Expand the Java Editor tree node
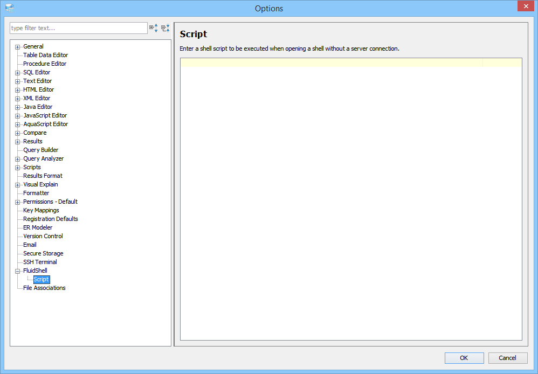The width and height of the screenshot is (538, 374). pyautogui.click(x=17, y=107)
